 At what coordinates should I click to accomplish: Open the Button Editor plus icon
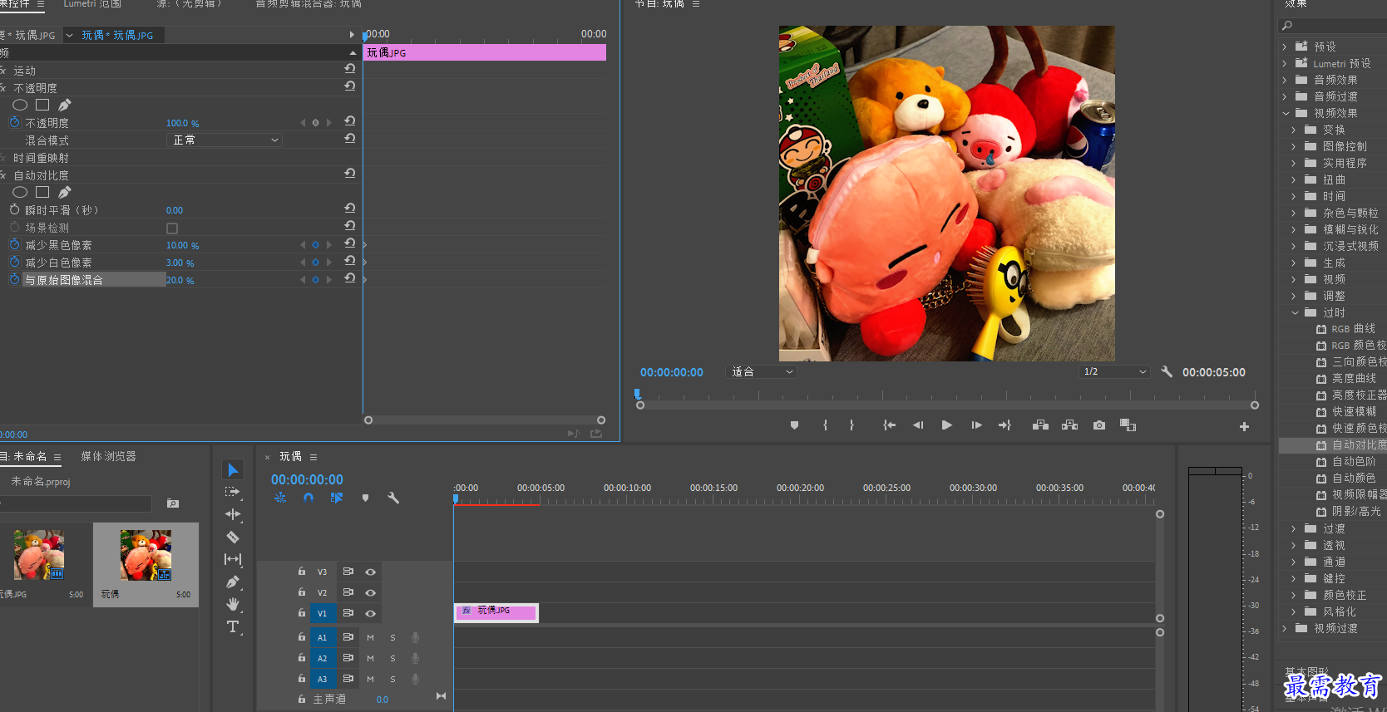point(1244,426)
